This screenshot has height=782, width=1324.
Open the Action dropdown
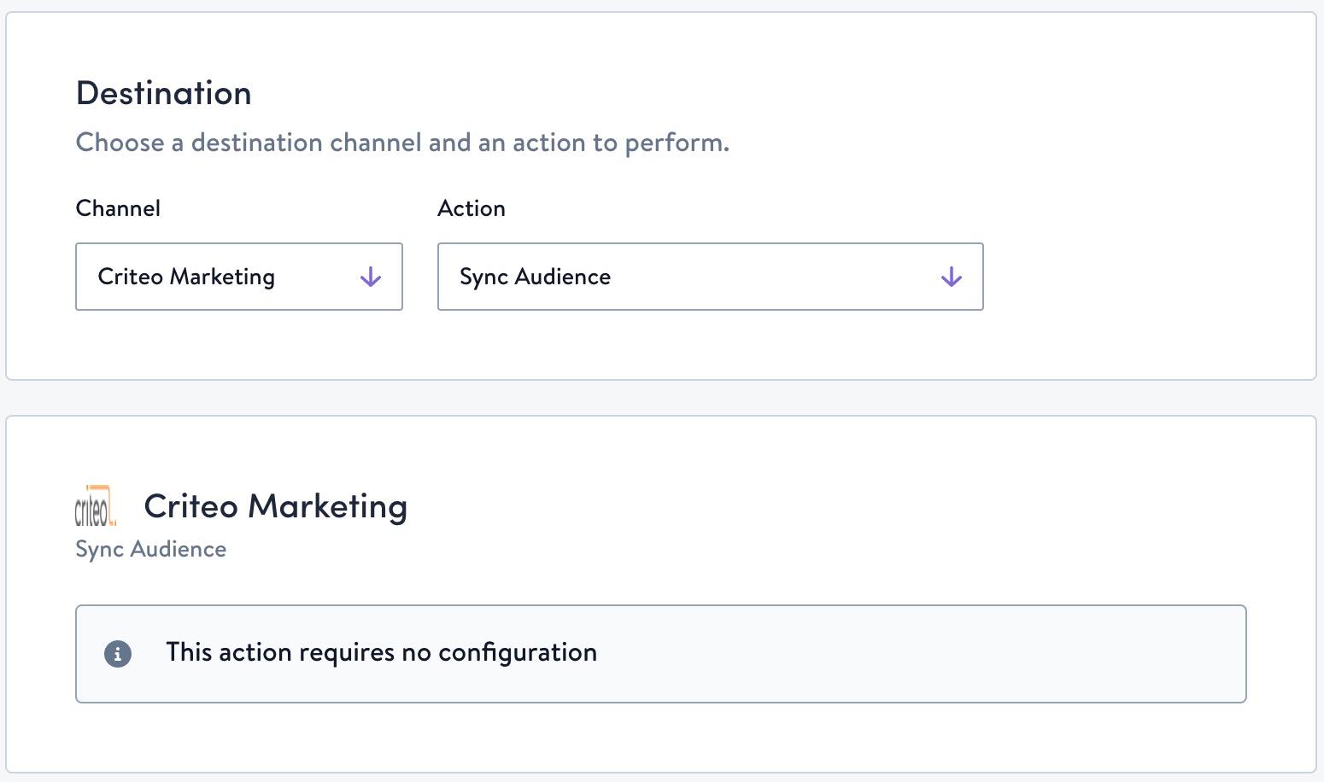click(710, 277)
